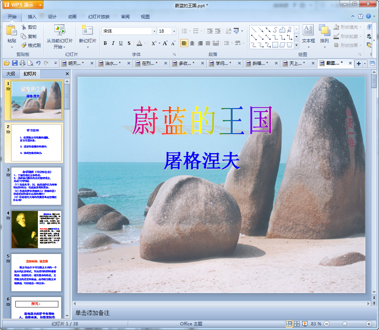Toggle align text right
This screenshot has height=330, width=379.
click(200, 43)
